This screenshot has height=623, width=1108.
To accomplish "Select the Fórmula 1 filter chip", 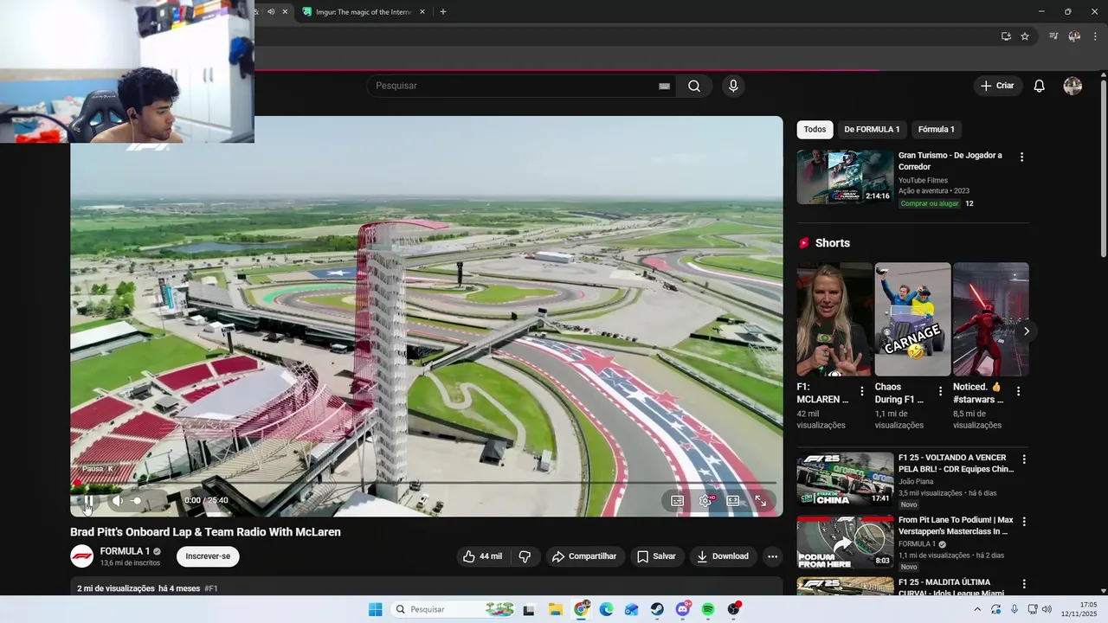I will coord(936,130).
